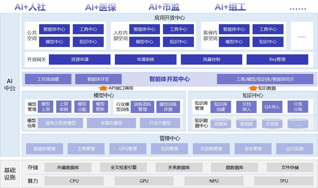318x188 pixels.
Task: Click the AI+人社 heading
Action: coord(30,7)
